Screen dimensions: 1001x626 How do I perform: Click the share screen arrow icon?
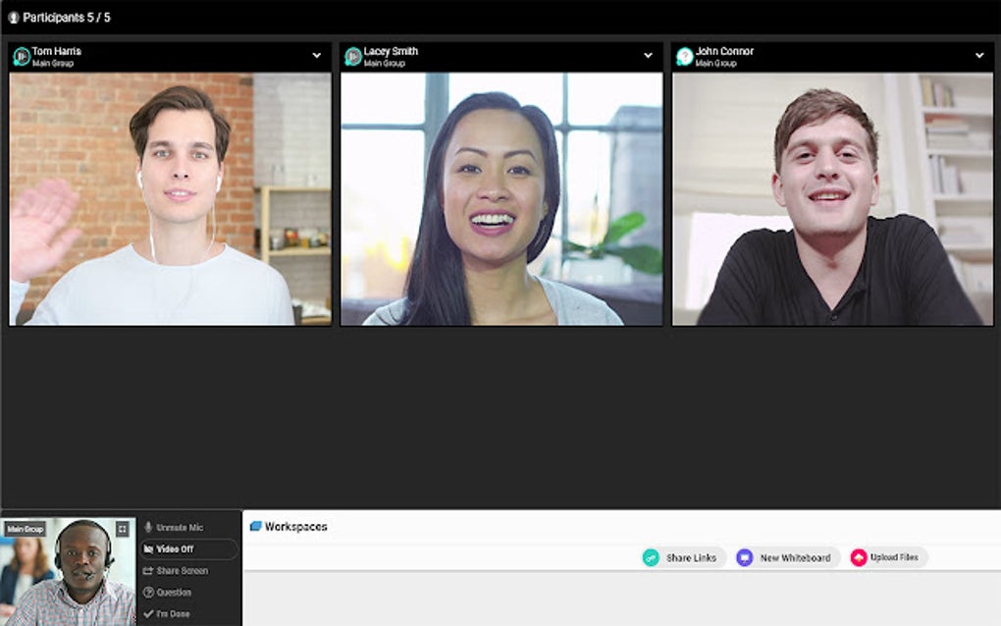pos(147,570)
